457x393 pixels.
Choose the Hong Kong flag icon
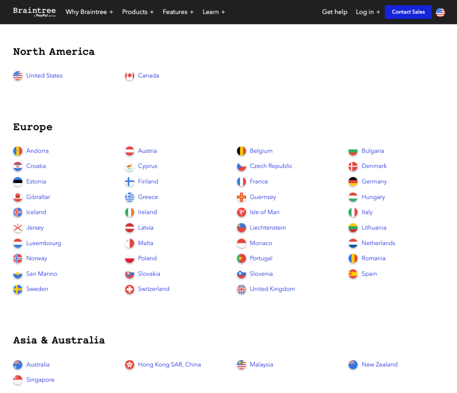tap(130, 365)
